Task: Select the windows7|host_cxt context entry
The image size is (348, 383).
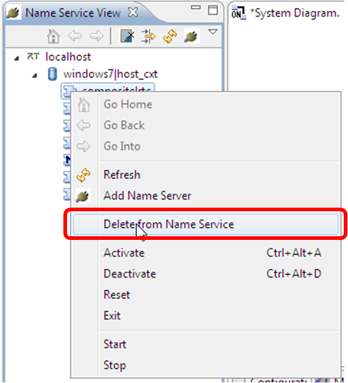Action: tap(110, 74)
